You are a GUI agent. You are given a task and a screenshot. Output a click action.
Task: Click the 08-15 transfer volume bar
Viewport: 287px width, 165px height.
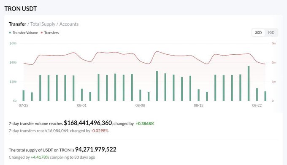pos(199,95)
